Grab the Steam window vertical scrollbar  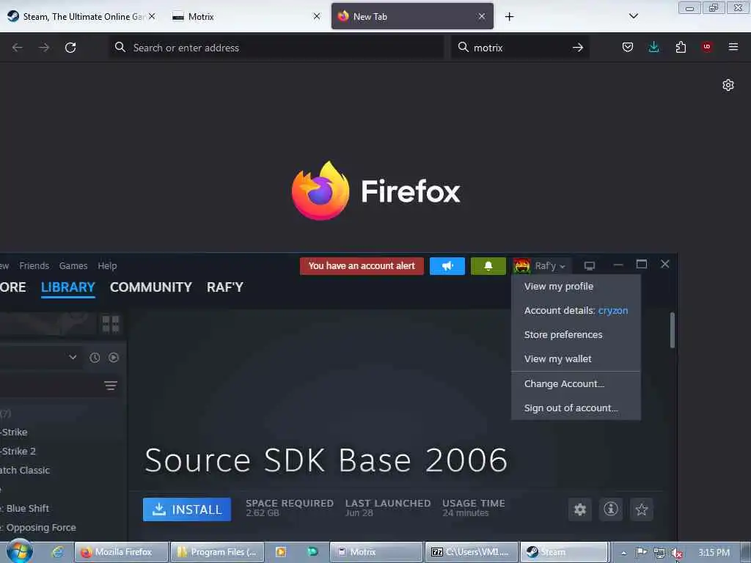(672, 331)
